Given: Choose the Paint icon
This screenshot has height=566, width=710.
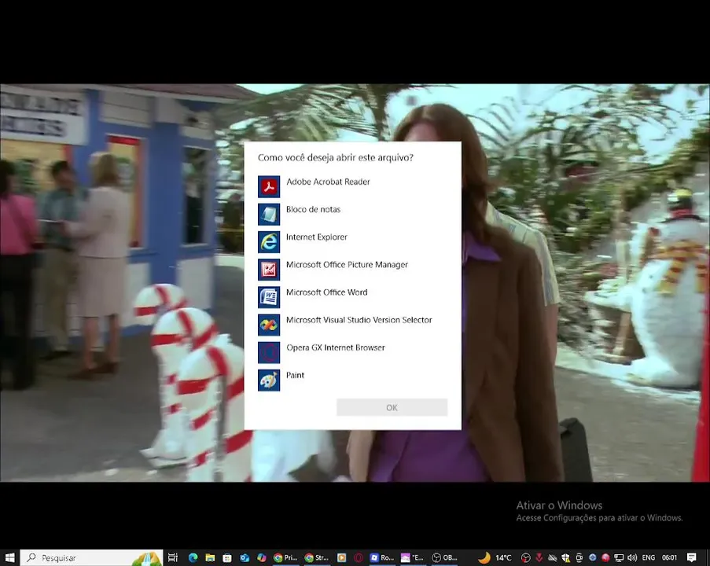Looking at the screenshot, I should pyautogui.click(x=269, y=380).
